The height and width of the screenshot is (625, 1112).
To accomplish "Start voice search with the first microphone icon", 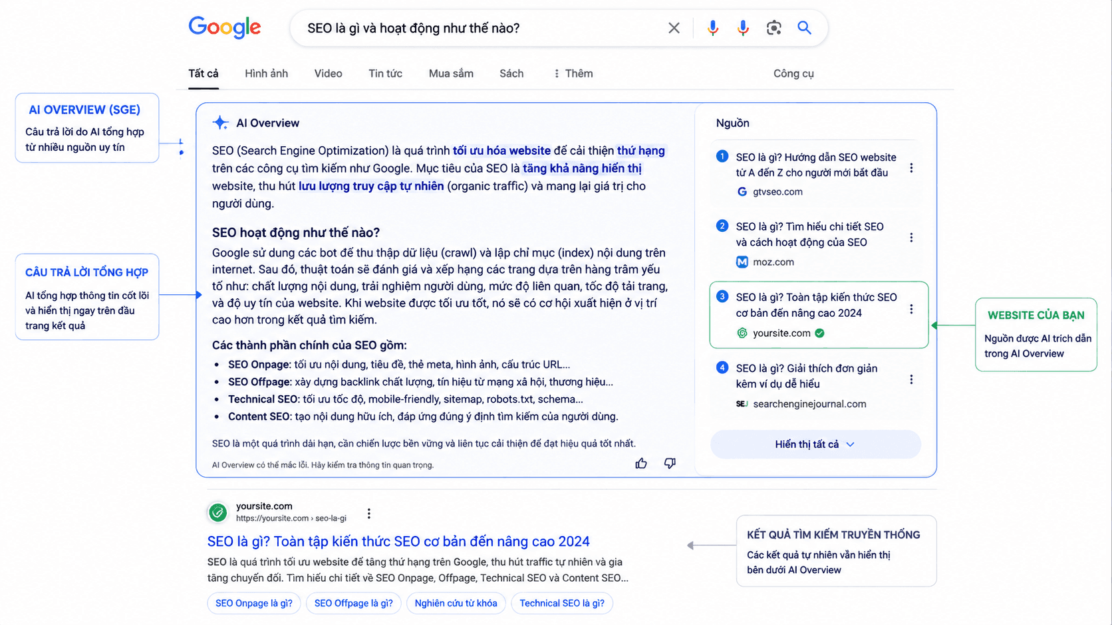I will 712,28.
